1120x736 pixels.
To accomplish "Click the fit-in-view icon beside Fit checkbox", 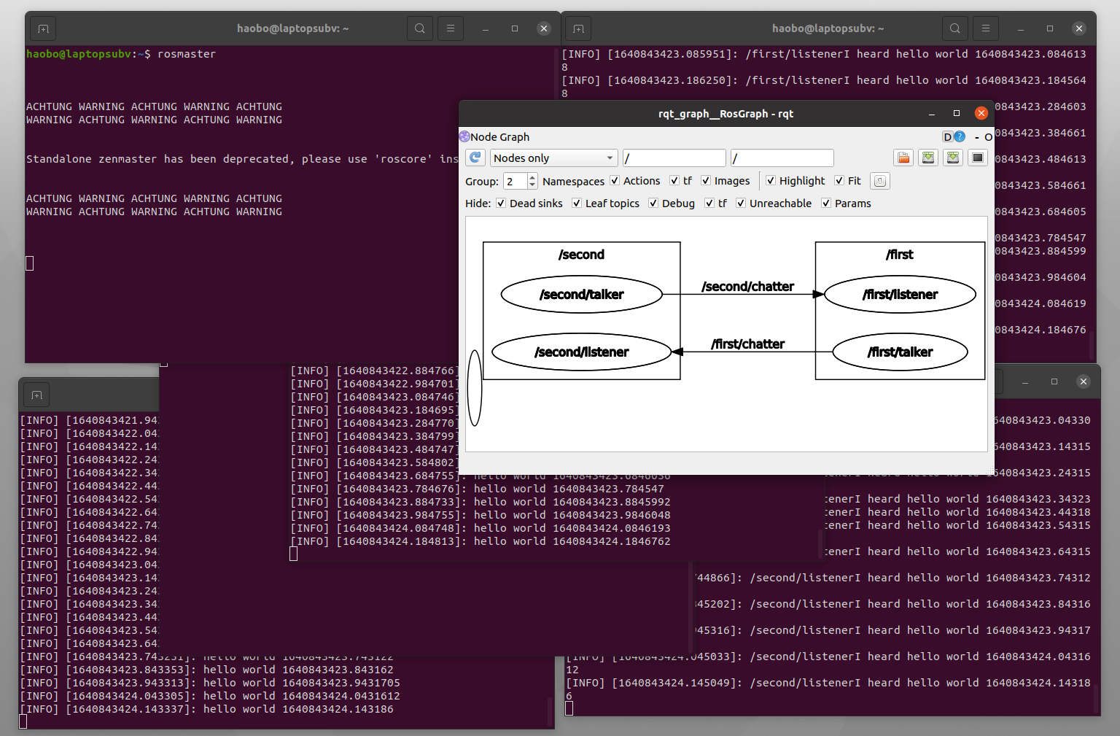I will click(879, 180).
